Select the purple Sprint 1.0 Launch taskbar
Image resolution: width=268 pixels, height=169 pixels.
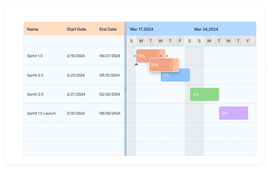point(234,113)
